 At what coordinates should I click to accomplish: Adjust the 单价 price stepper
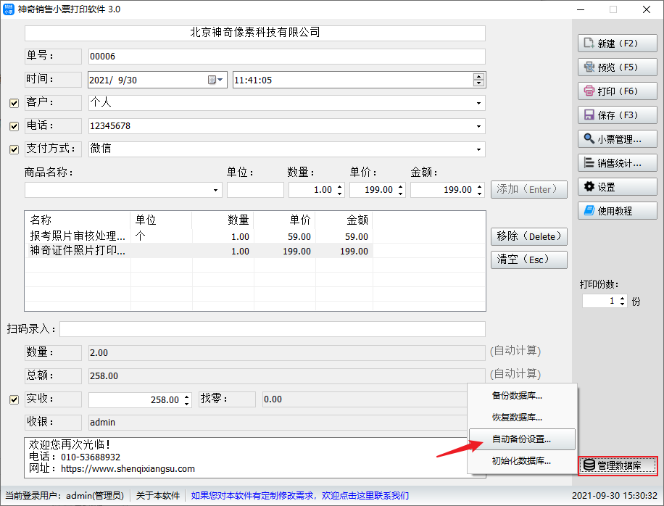click(401, 190)
